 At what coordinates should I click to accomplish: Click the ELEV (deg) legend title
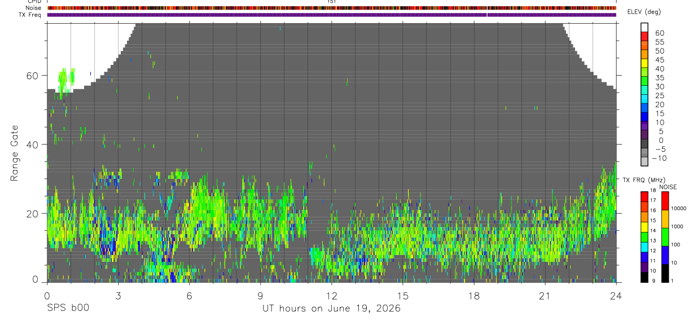click(x=643, y=12)
